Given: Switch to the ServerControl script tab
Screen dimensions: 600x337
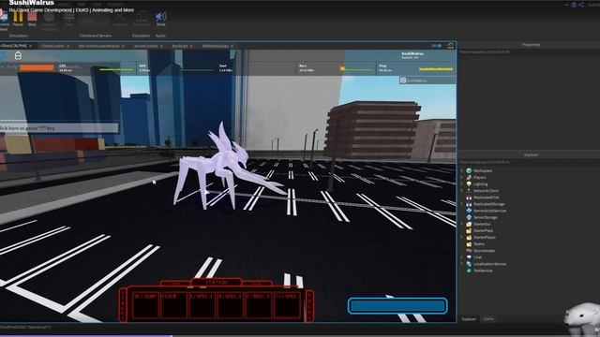Looking at the screenshot, I should [x=146, y=46].
